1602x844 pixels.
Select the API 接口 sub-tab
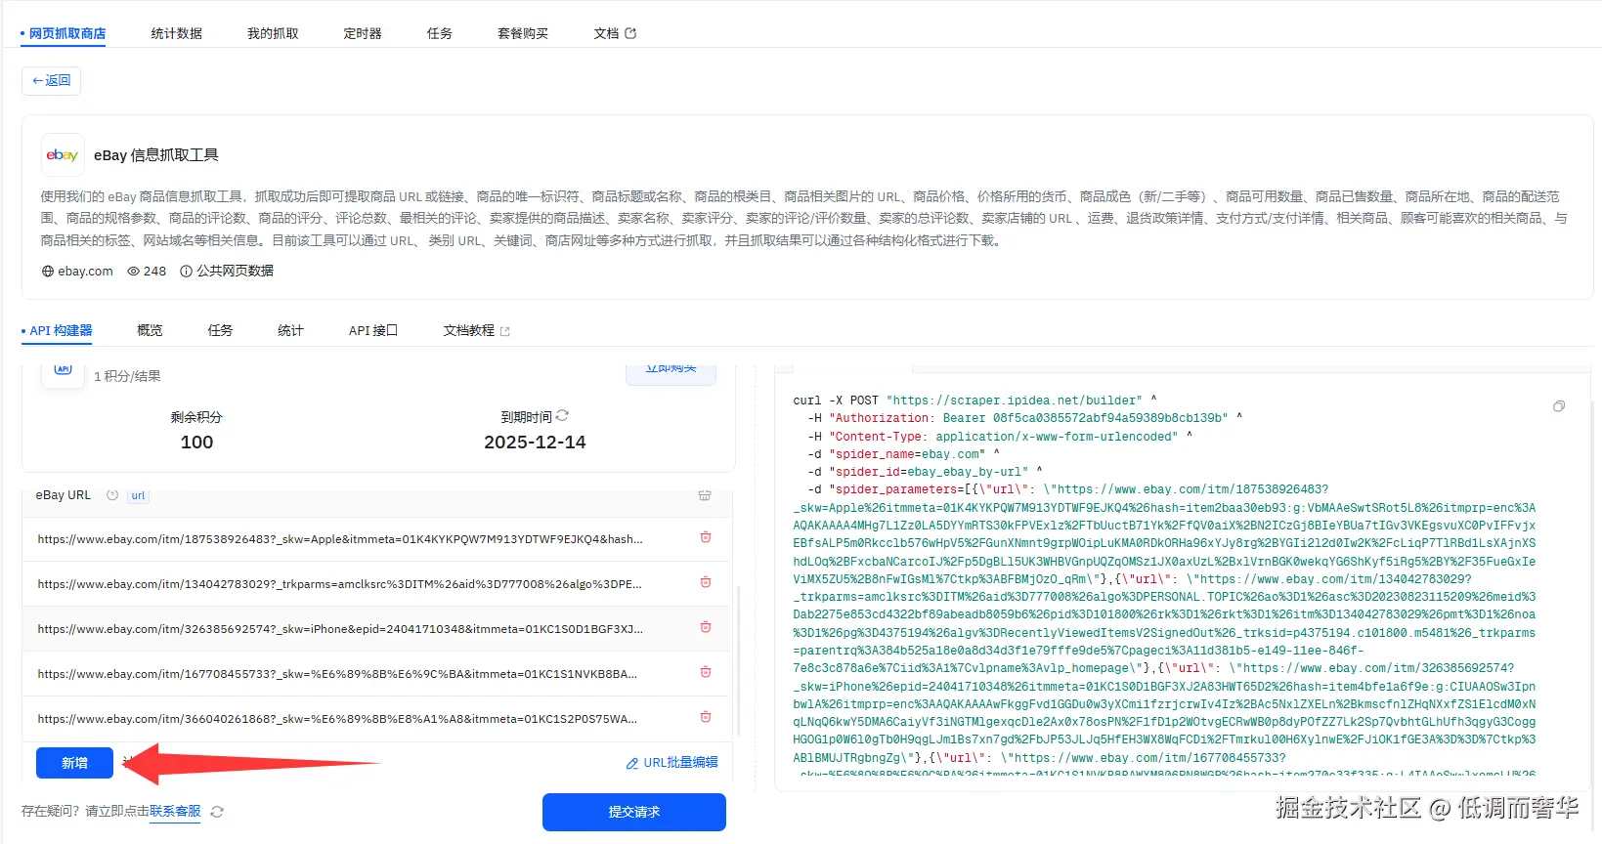click(x=373, y=331)
